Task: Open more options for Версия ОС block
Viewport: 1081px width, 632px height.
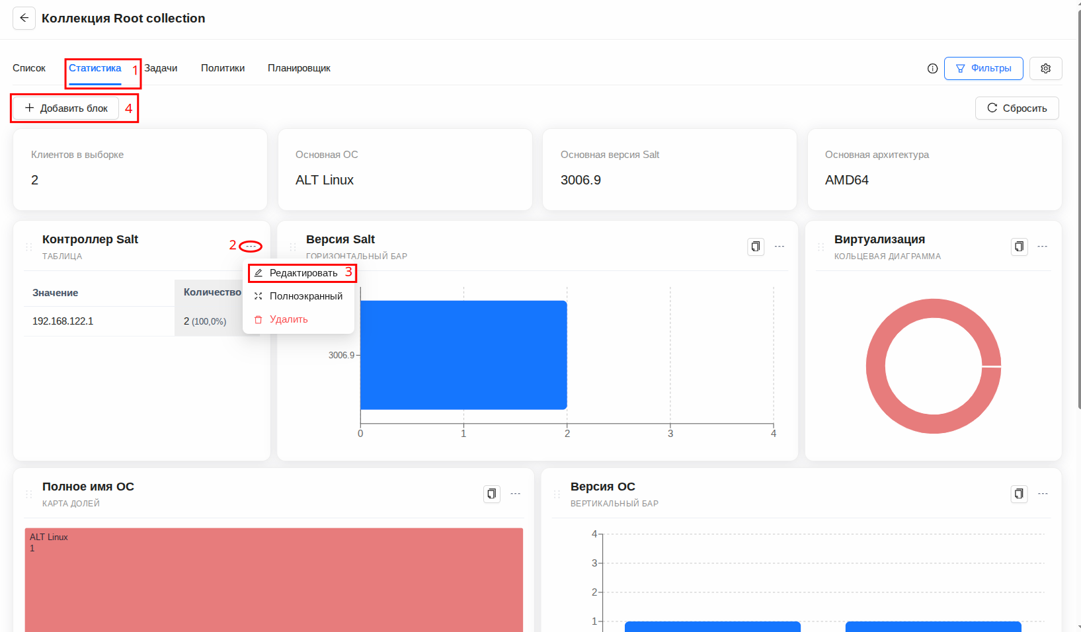Action: click(x=1043, y=494)
